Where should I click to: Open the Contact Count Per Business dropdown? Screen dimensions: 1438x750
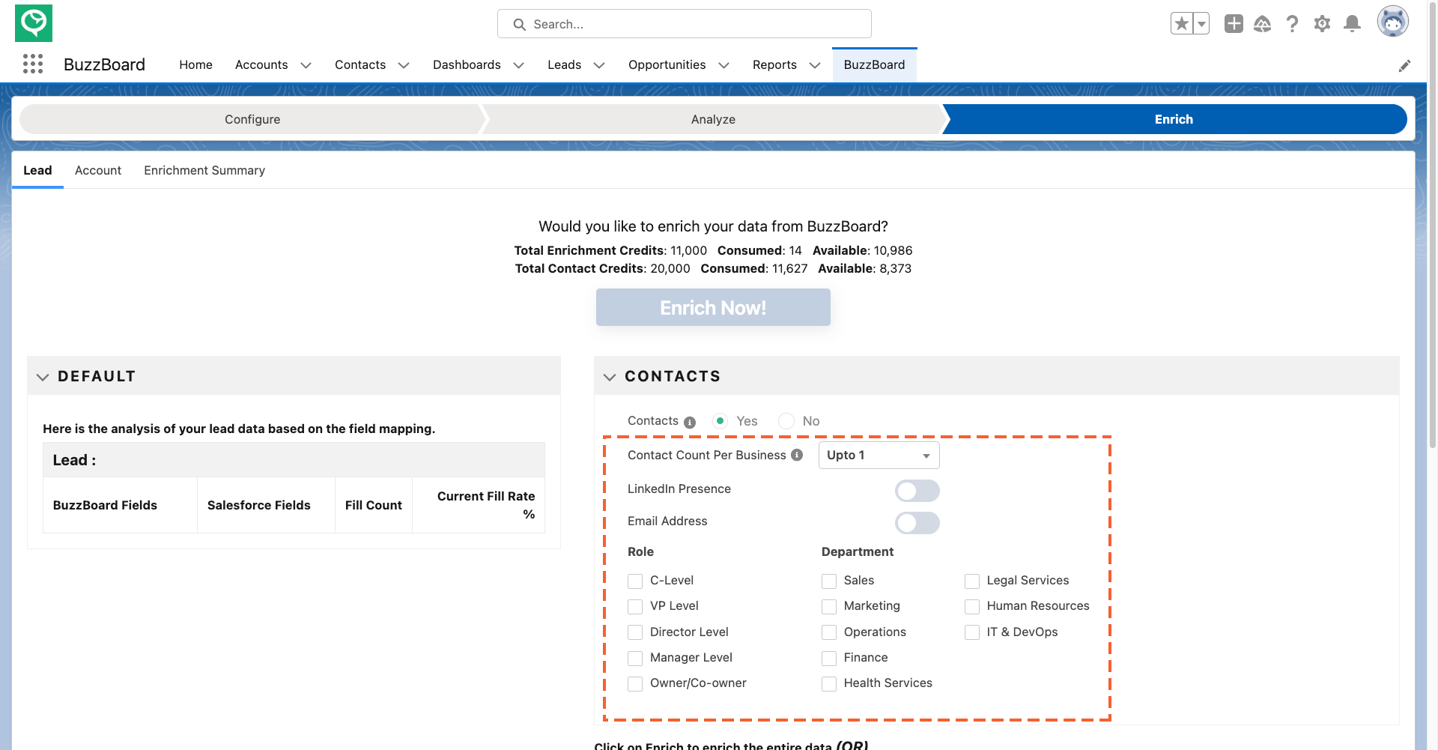[x=879, y=455]
